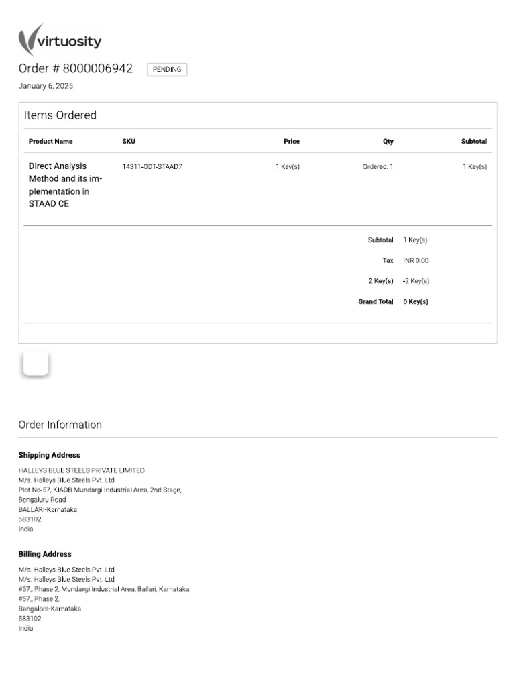Click the Price column header
The image size is (515, 687).
coord(292,142)
